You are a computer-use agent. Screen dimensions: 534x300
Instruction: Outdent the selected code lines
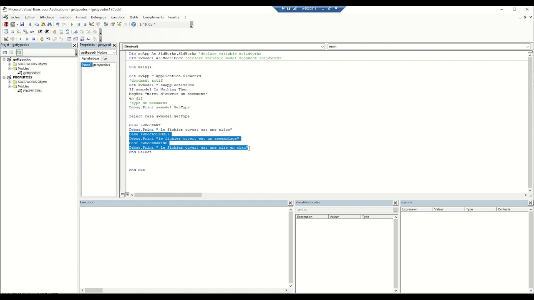point(47,32)
